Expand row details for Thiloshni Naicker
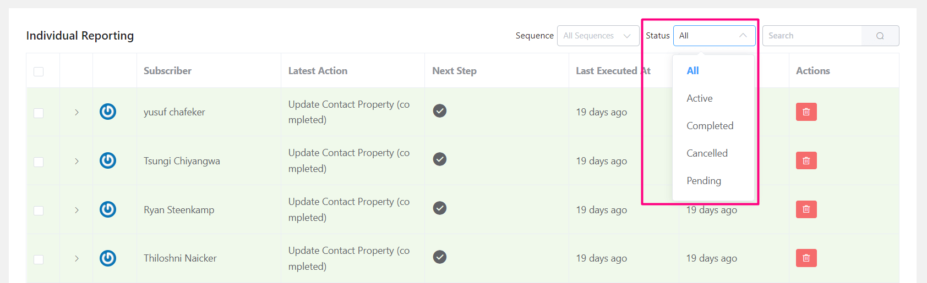Screen dimensions: 927x283 pyautogui.click(x=77, y=258)
